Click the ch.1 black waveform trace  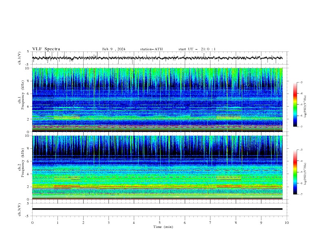coord(157,58)
